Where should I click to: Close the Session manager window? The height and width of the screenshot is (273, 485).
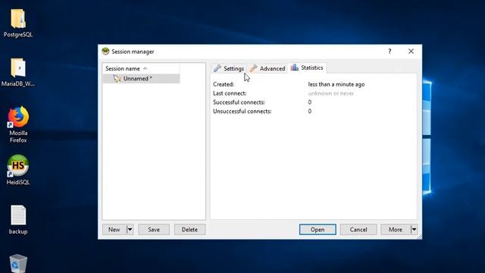coord(411,52)
